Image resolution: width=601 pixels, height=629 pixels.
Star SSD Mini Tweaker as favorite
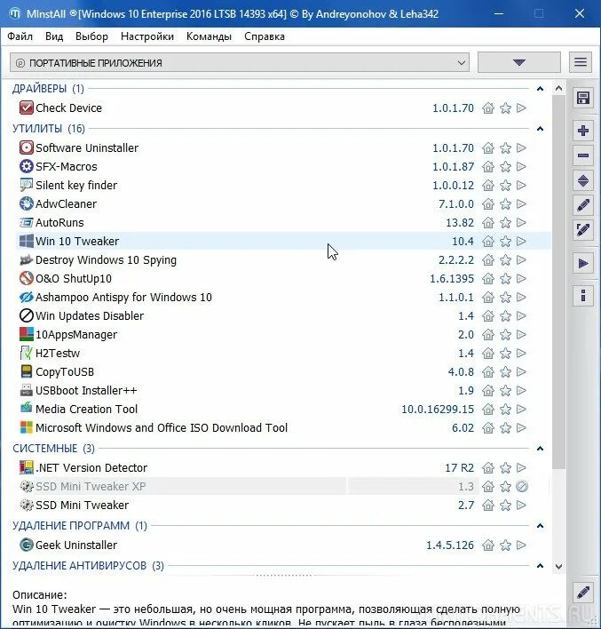tap(506, 505)
